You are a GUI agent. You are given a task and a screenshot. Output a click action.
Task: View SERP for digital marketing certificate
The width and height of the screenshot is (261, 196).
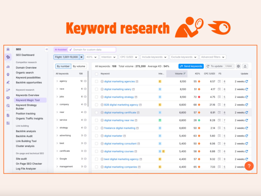click(219, 112)
